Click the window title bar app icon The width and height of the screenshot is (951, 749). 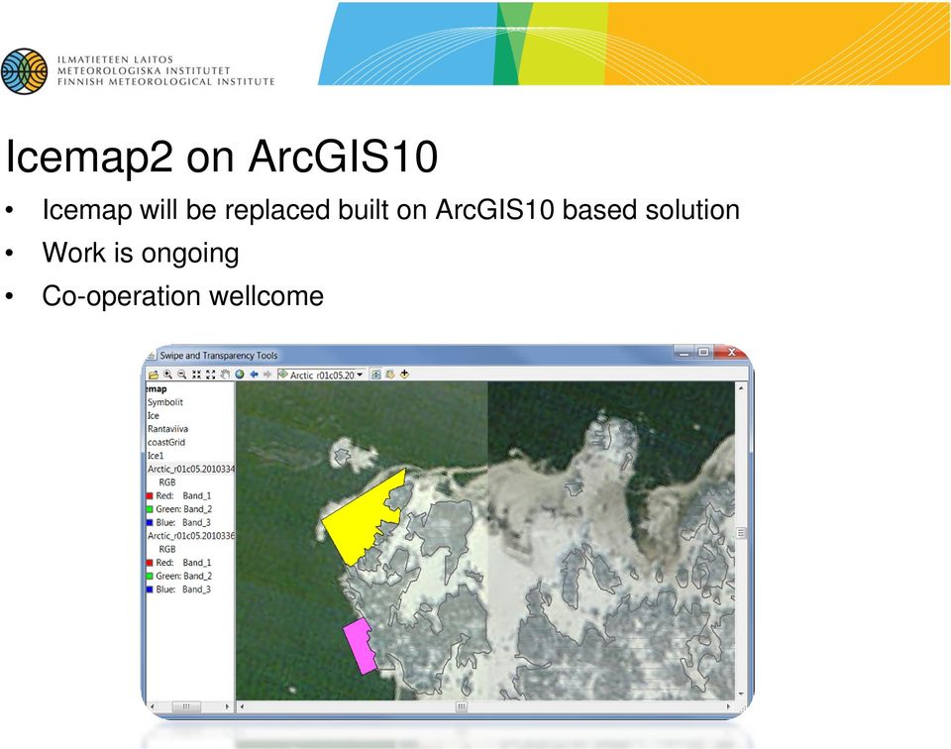click(x=152, y=356)
